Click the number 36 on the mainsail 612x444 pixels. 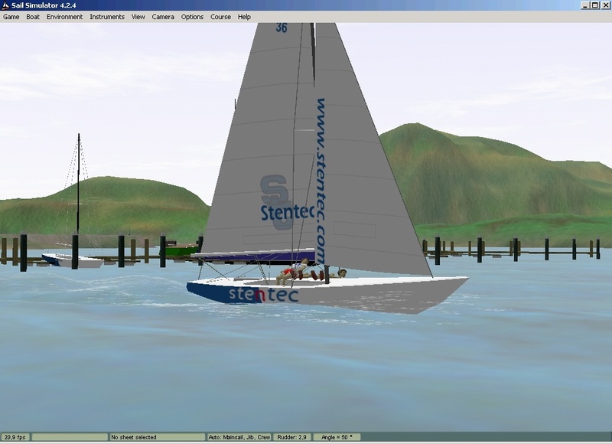pos(282,28)
